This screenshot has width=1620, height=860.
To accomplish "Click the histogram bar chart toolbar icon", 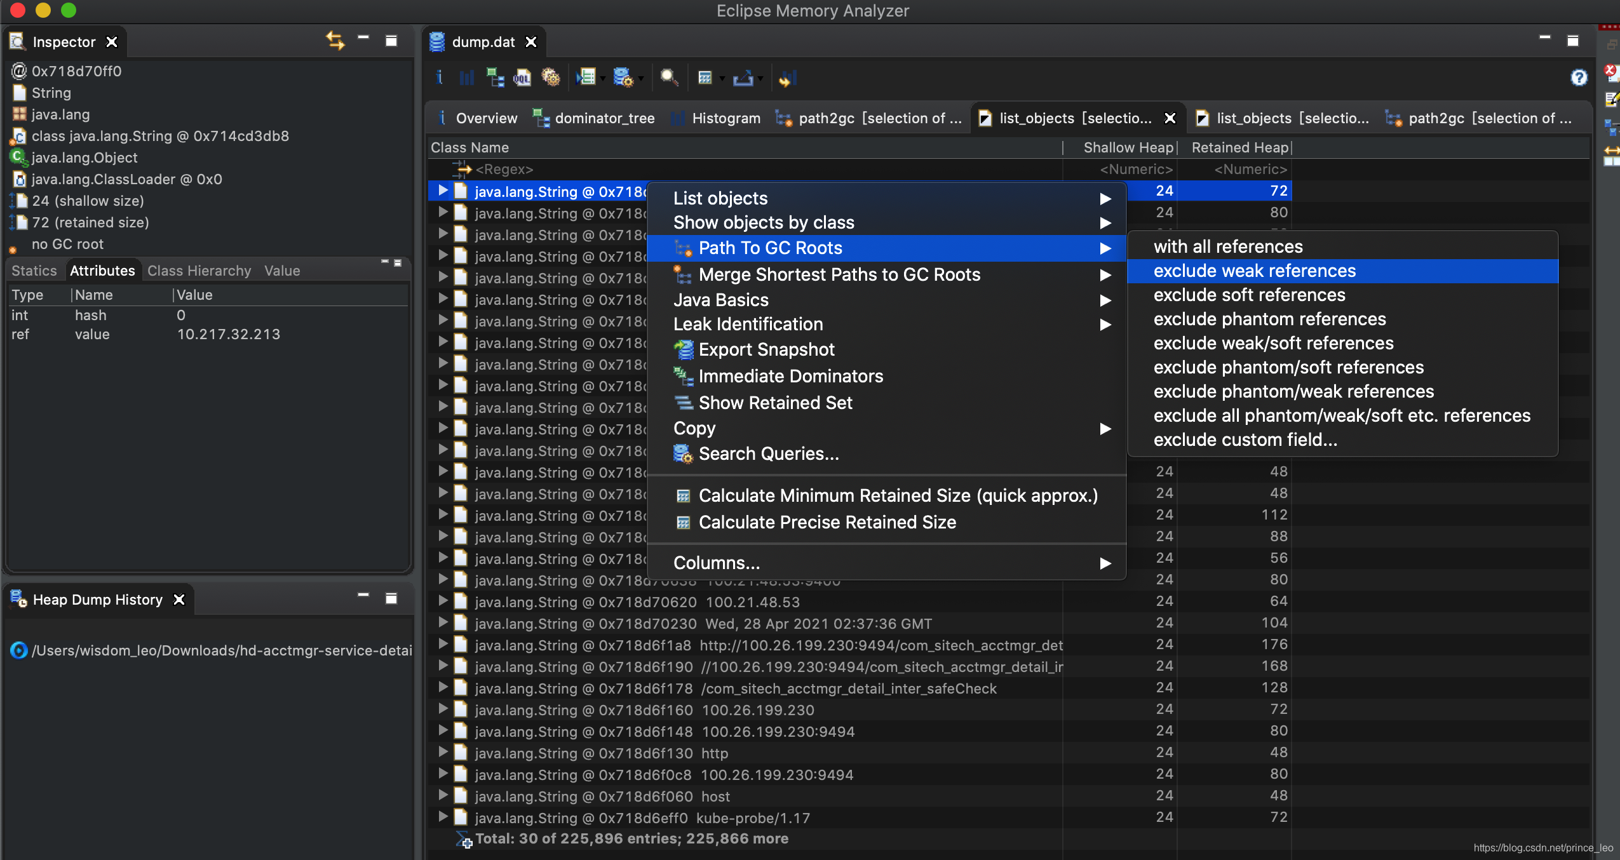I will tap(467, 78).
